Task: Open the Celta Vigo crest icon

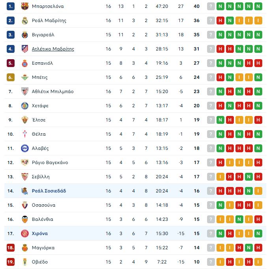Action: 25,134
